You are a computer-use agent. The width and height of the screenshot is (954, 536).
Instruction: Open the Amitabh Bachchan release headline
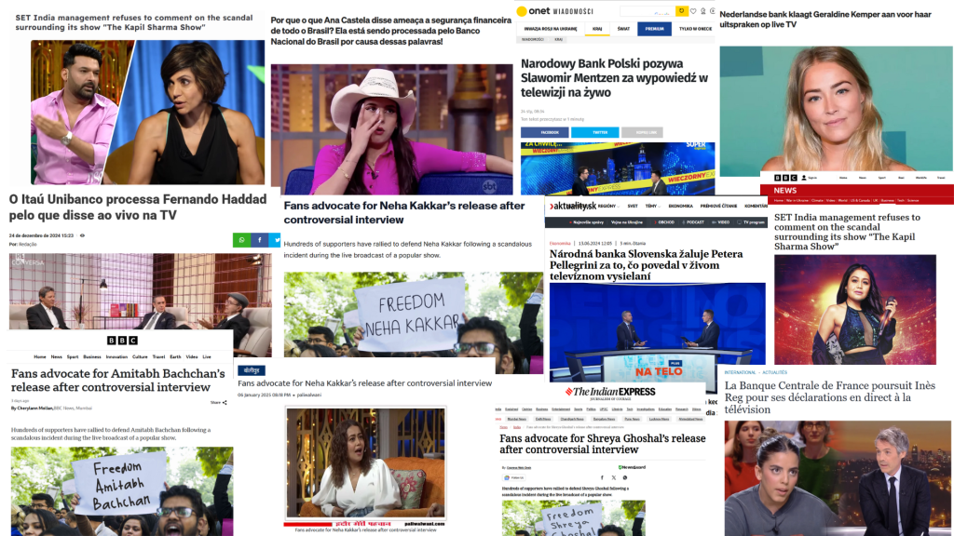118,381
